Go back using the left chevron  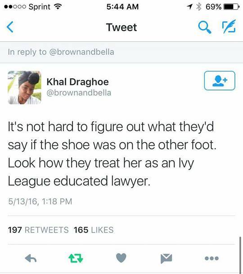click(10, 27)
